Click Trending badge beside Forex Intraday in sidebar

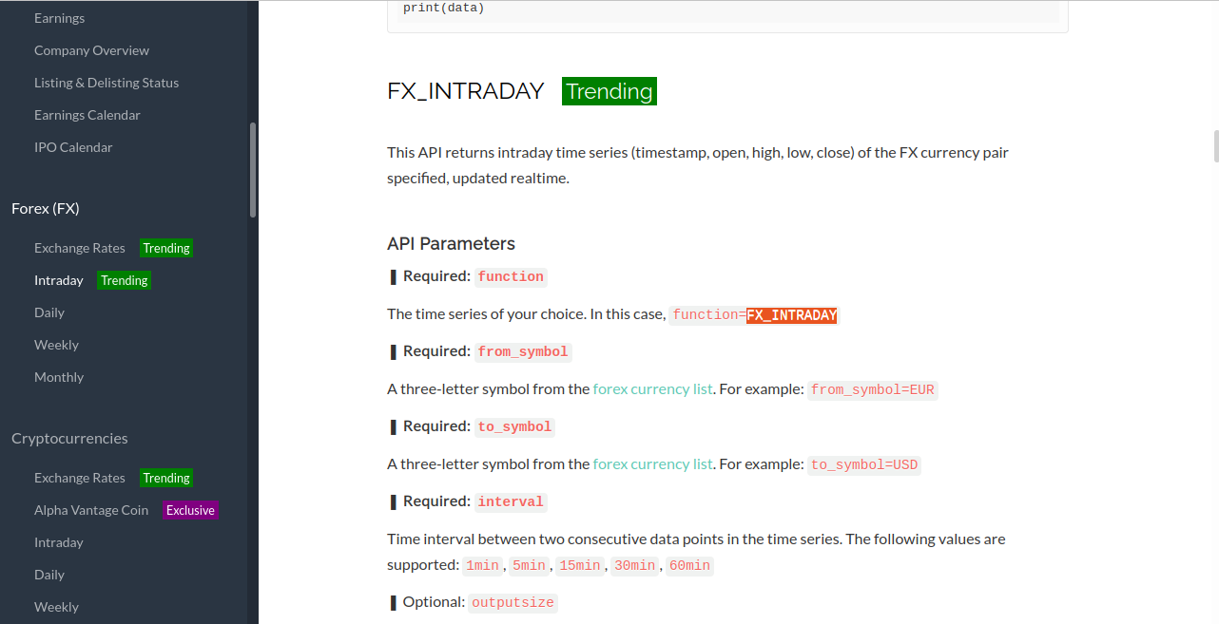point(125,280)
